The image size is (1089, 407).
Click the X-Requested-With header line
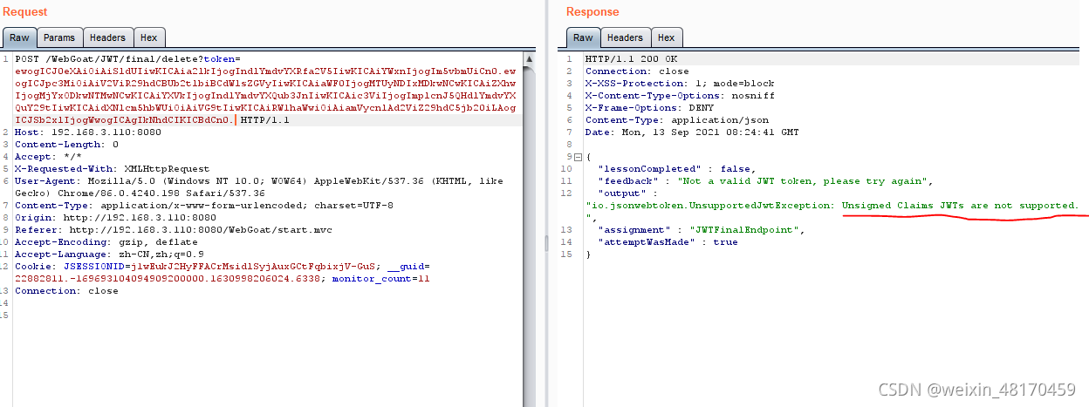[112, 168]
